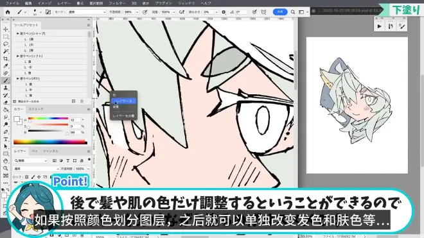Select the Eyedropper tool

click(x=6, y=66)
